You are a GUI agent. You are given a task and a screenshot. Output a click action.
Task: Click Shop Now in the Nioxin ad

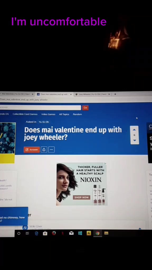pyautogui.click(x=82, y=197)
